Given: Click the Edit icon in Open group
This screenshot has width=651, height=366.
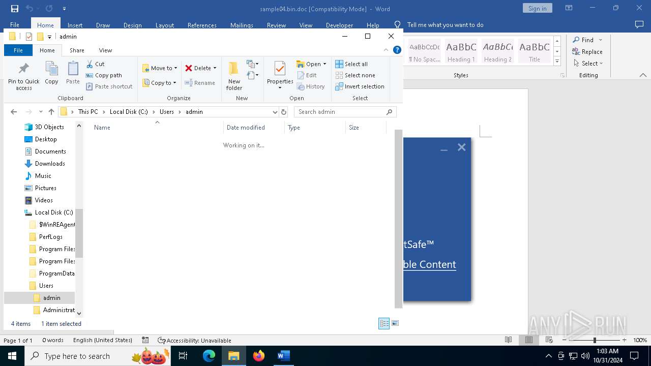Looking at the screenshot, I should click(301, 75).
